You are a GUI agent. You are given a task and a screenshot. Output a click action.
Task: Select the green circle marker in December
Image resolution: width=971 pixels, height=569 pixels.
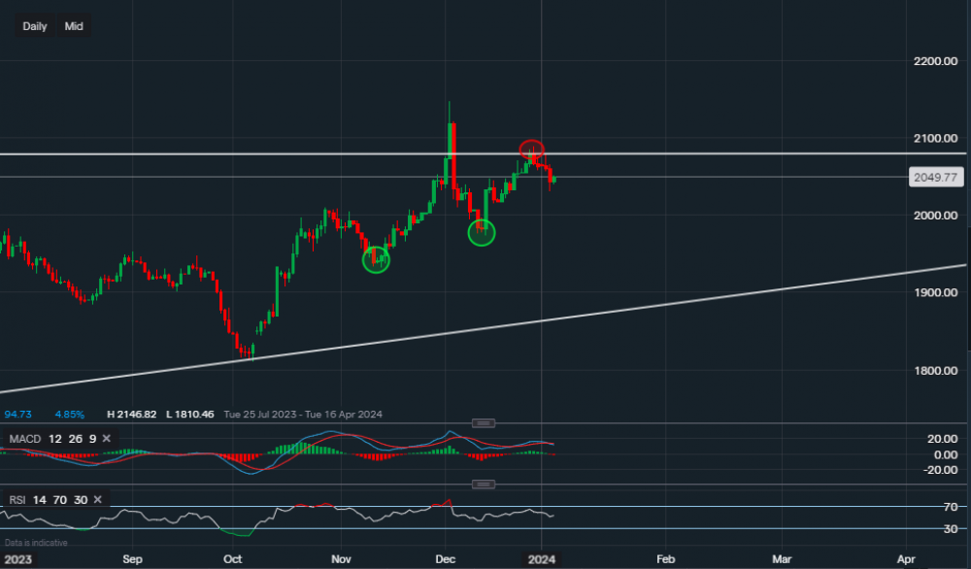click(482, 232)
